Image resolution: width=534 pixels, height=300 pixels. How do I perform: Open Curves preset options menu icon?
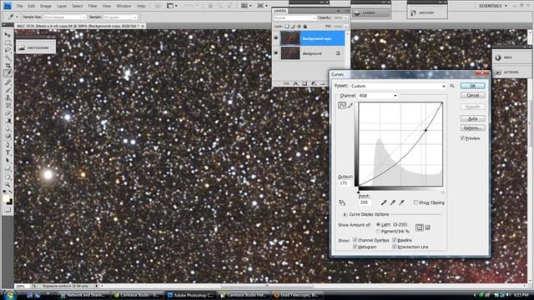(x=452, y=86)
